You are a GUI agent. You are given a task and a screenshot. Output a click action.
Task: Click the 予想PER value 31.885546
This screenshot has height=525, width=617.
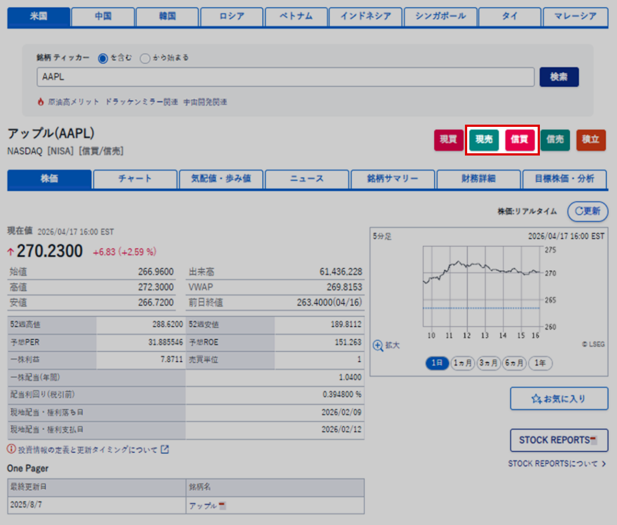[x=166, y=342]
